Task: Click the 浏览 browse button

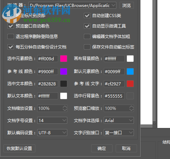Action: (x=127, y=5)
